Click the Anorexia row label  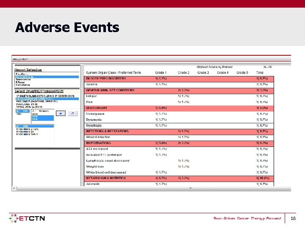pos(93,184)
